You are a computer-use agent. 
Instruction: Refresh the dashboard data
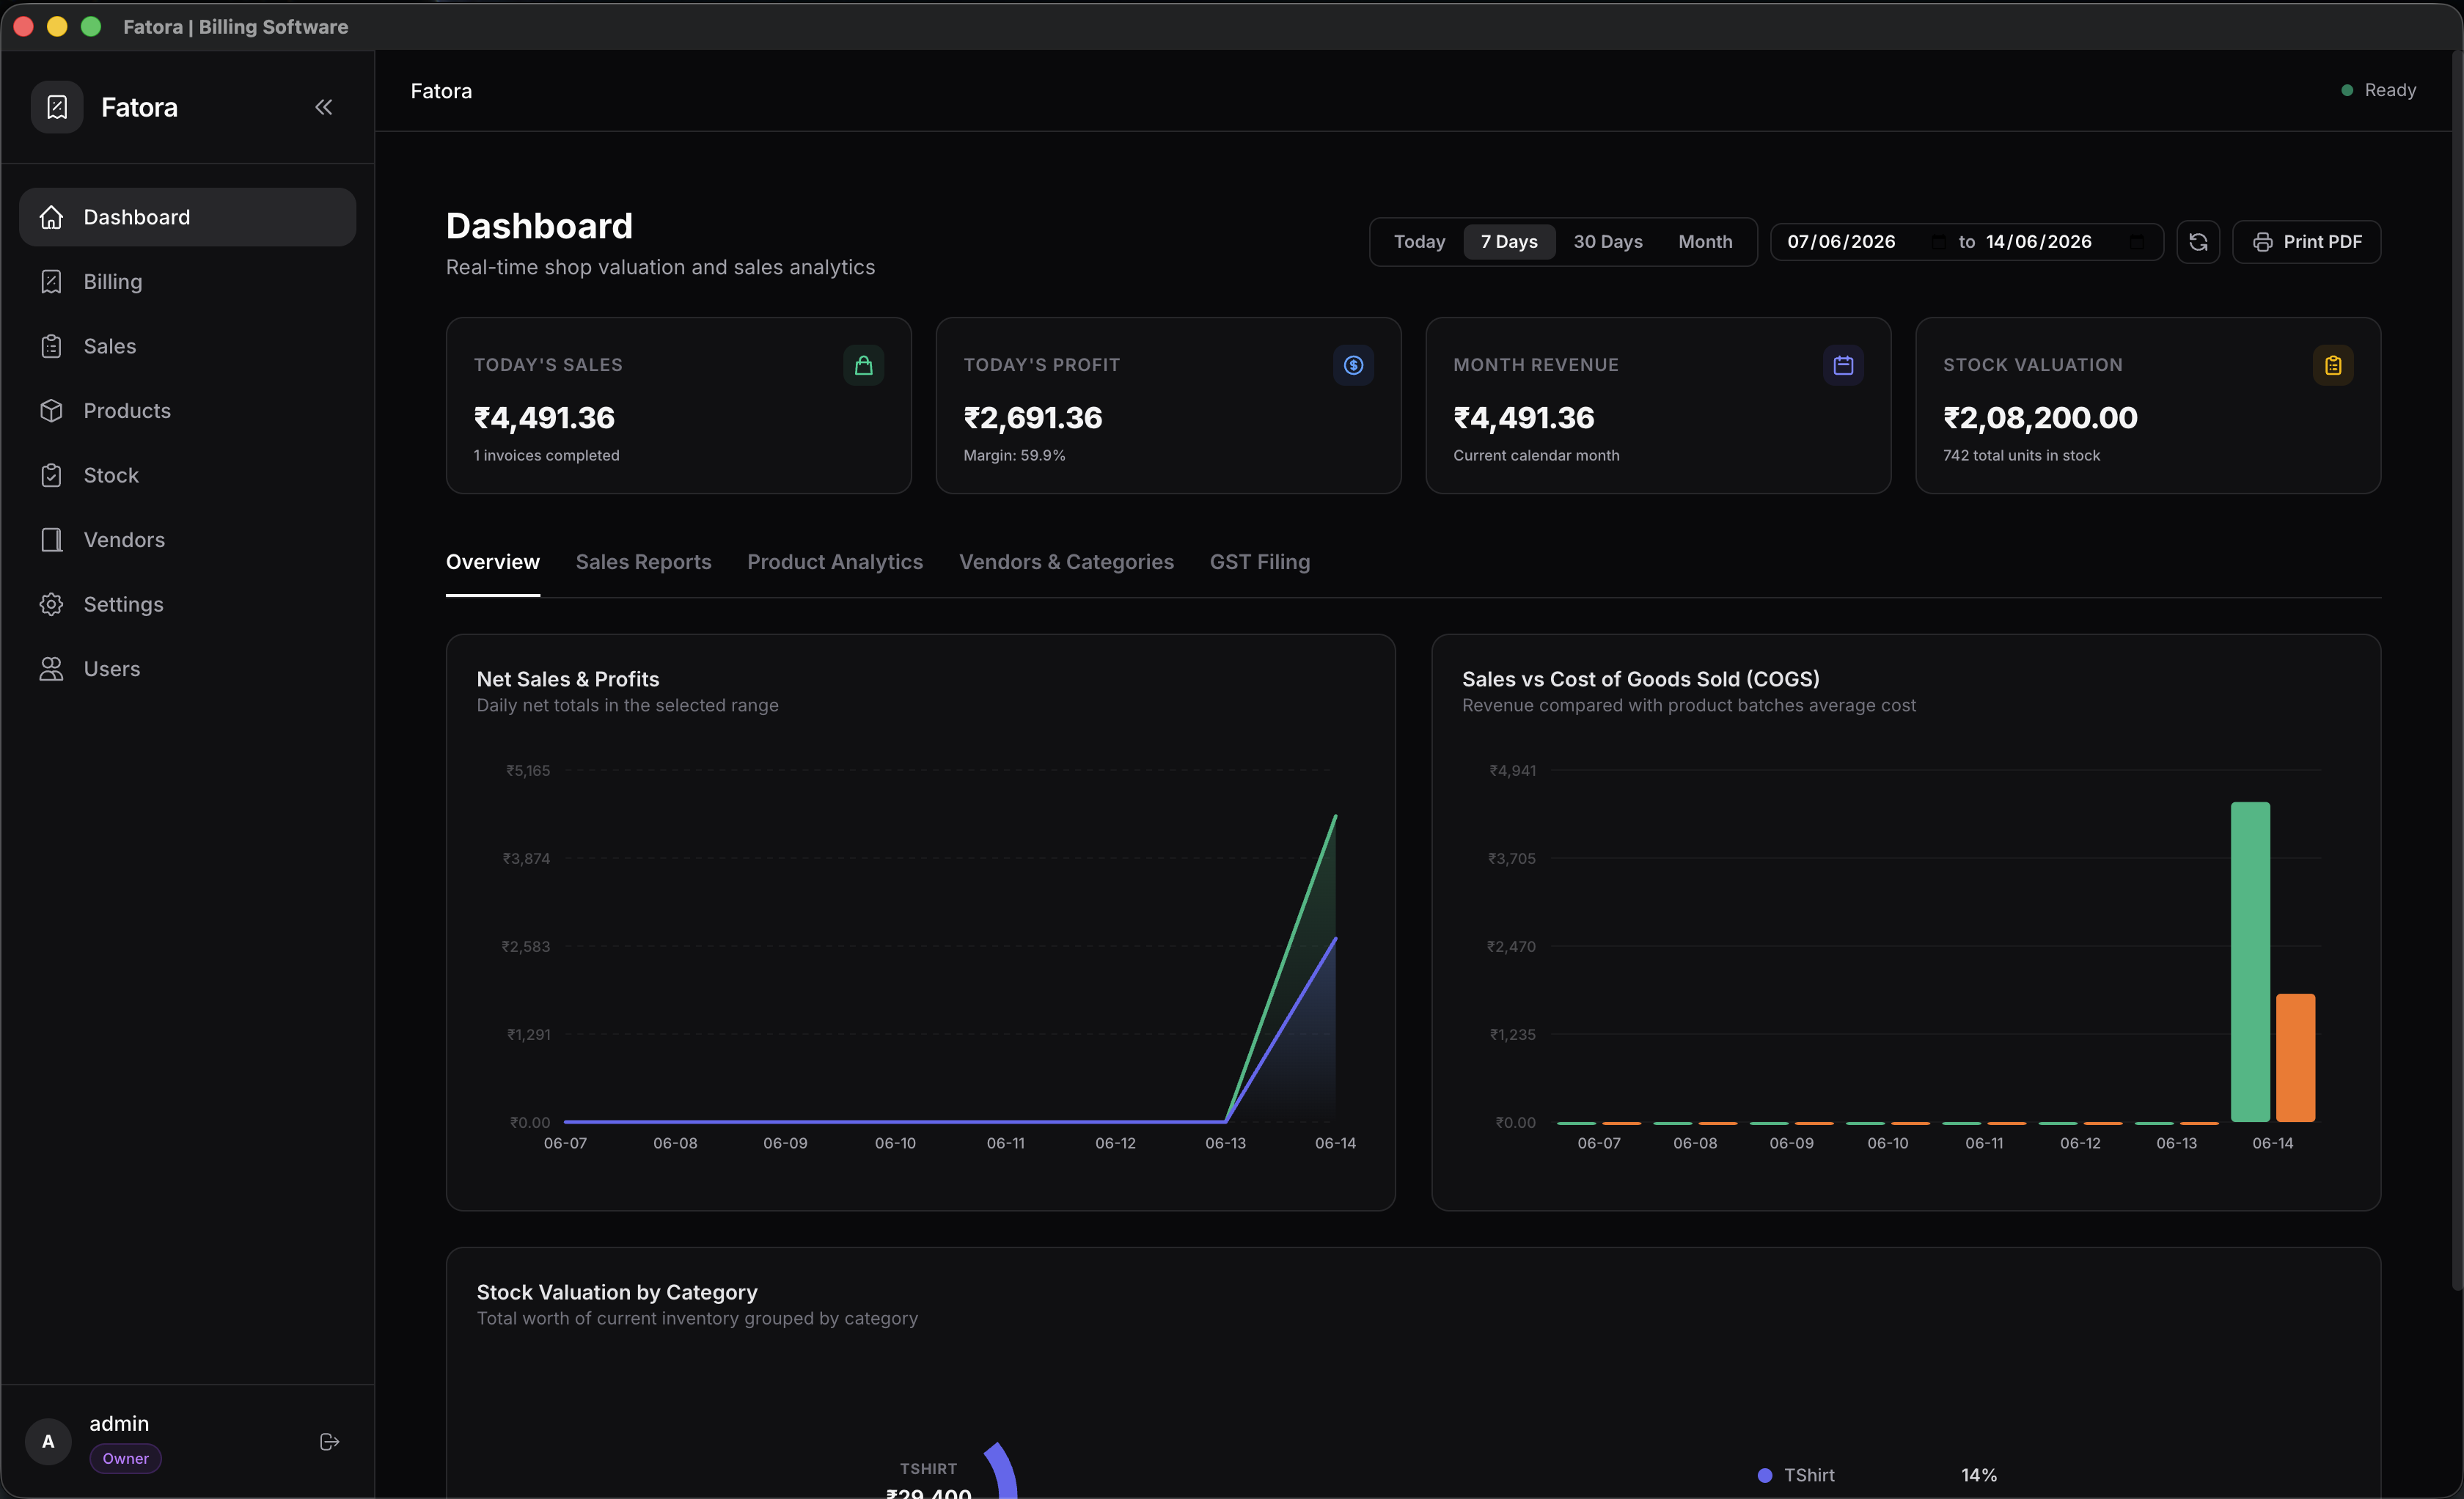(x=2198, y=242)
